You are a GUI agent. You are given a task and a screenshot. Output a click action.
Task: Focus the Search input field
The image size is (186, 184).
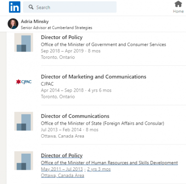click(70, 7)
